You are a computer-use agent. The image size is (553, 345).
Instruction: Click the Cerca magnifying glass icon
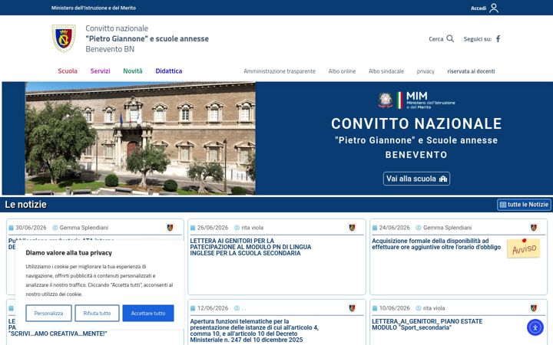450,38
